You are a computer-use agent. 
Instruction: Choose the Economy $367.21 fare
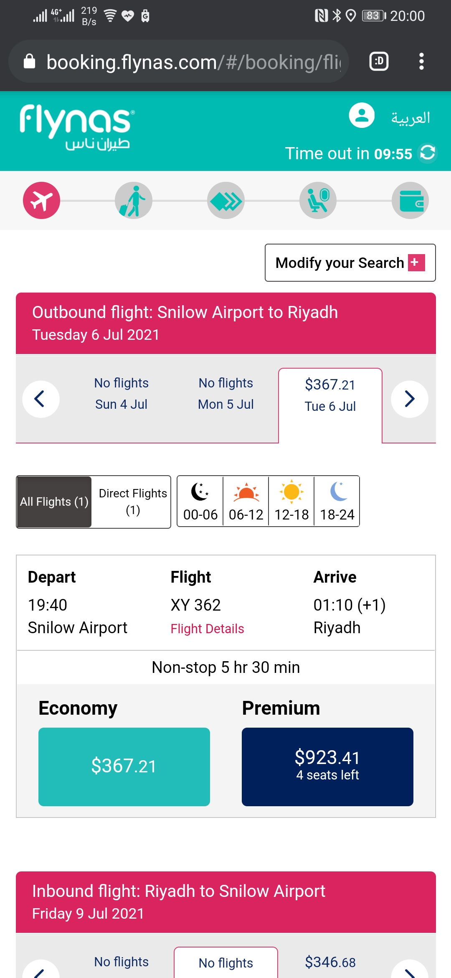124,767
